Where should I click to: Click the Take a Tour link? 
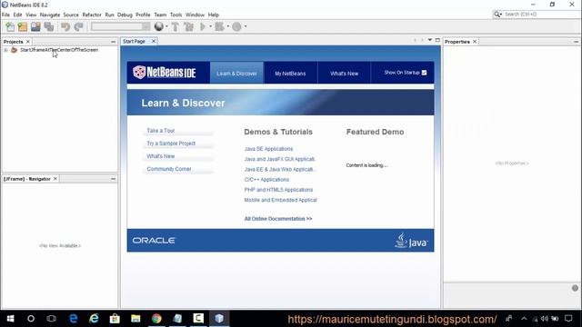(x=161, y=131)
